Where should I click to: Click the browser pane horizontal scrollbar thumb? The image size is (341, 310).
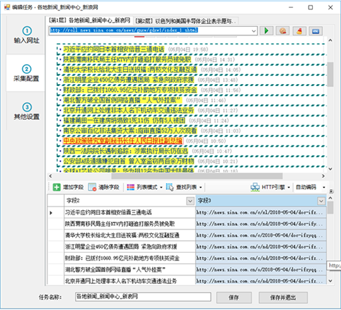[x=197, y=176]
